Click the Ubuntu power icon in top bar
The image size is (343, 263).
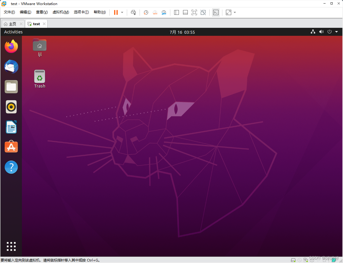[x=329, y=32]
